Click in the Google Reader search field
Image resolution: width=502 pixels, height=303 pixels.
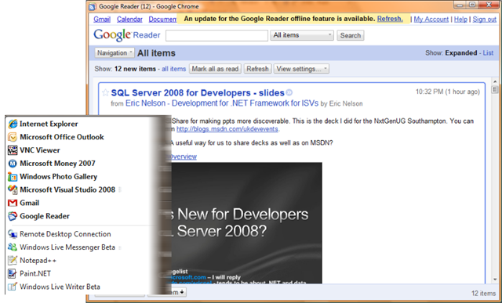[216, 35]
